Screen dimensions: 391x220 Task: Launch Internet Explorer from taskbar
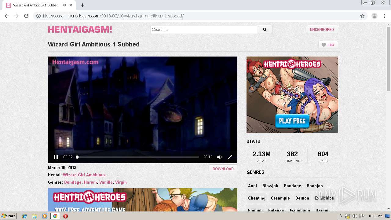point(24,216)
